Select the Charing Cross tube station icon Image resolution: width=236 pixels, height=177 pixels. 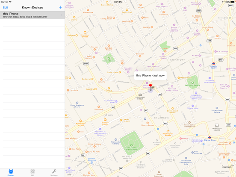click(209, 138)
